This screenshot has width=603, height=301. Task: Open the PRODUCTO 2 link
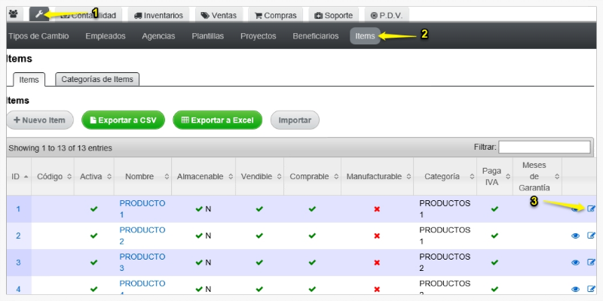click(x=142, y=236)
